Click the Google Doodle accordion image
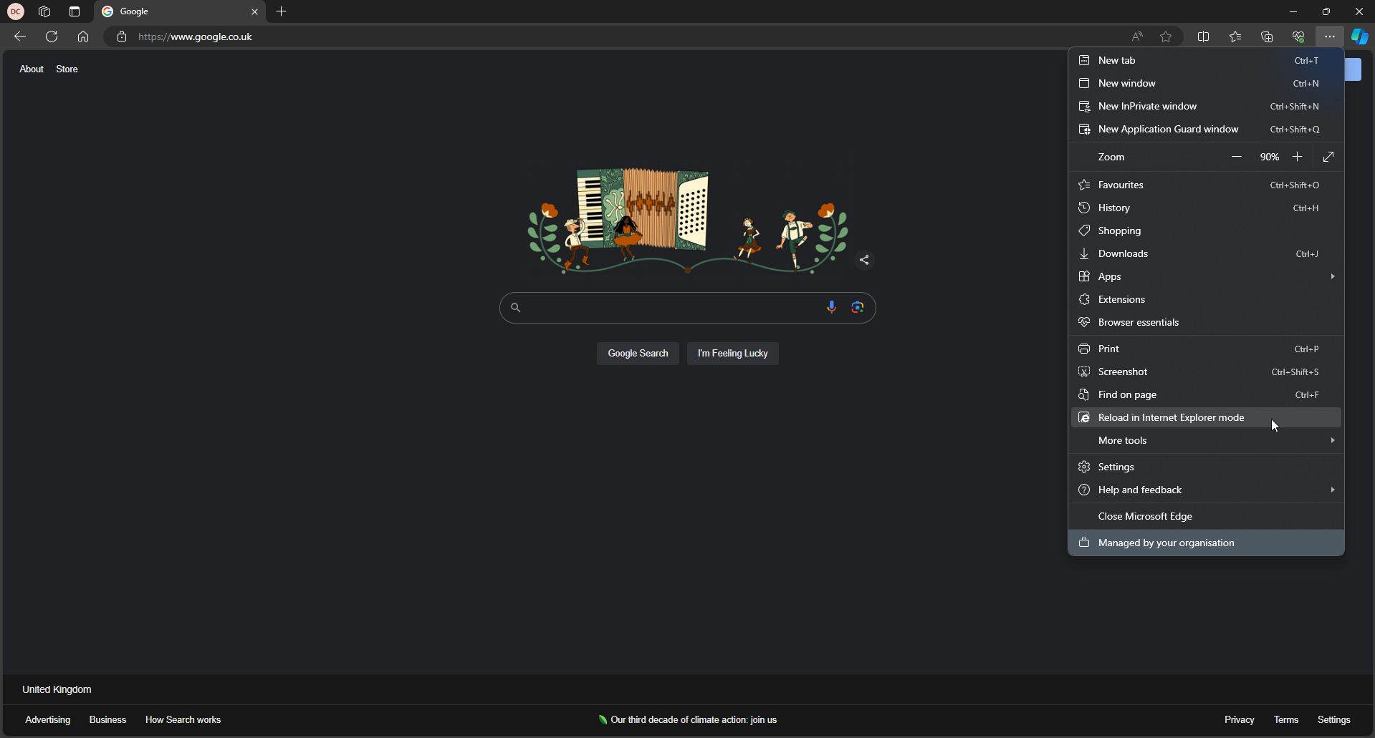 pos(688,221)
